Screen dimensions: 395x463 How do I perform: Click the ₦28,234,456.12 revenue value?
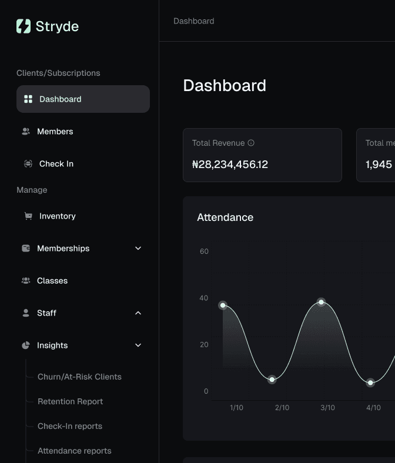(230, 165)
